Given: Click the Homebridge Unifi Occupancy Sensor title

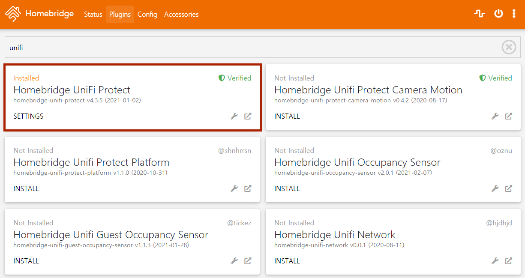Looking at the screenshot, I should pos(357,162).
